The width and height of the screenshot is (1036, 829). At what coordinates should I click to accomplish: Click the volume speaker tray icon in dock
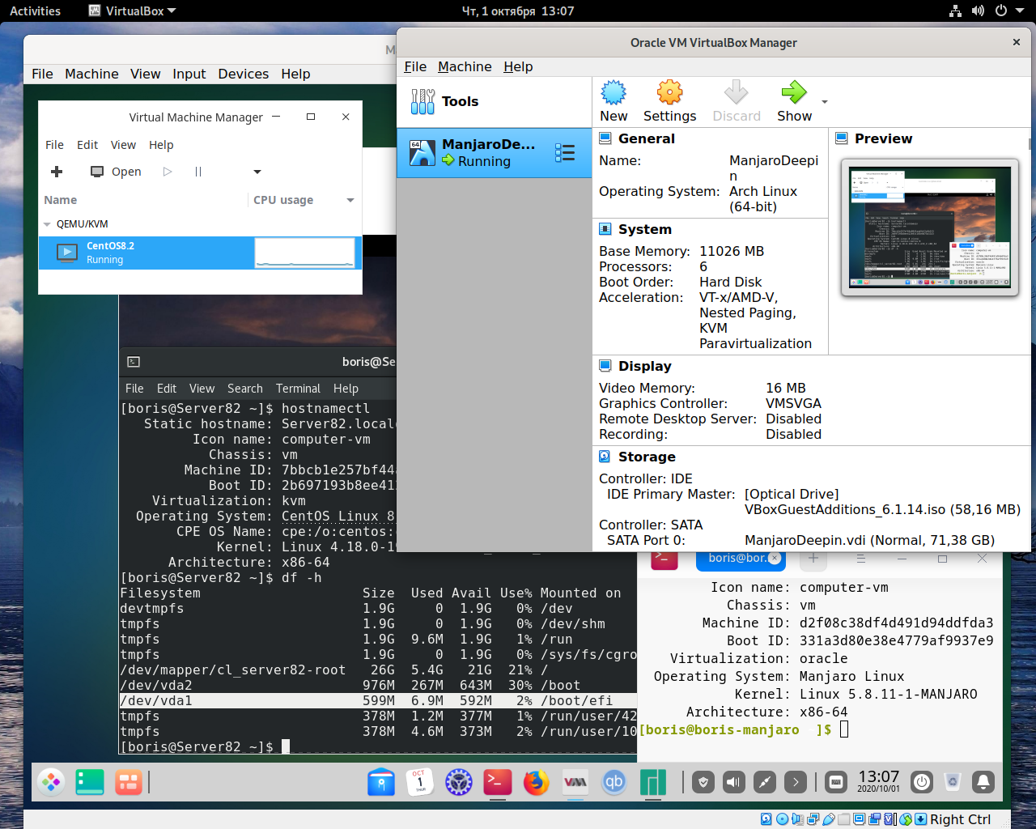[734, 782]
